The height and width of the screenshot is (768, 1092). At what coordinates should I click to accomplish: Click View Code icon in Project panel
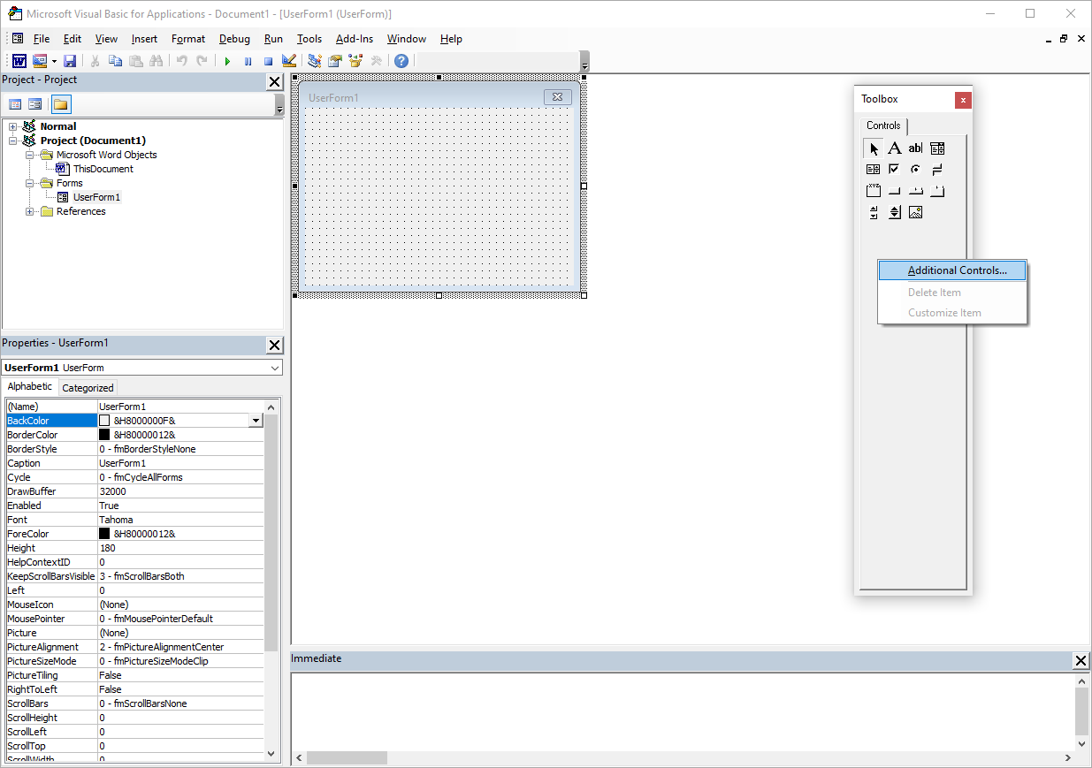click(15, 104)
